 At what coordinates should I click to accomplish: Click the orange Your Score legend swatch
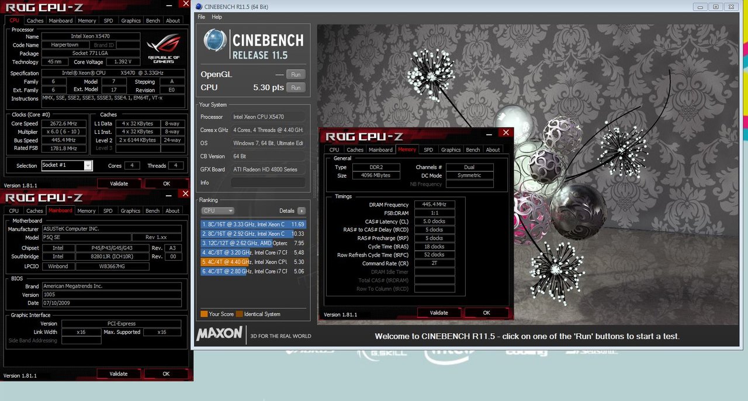(x=203, y=314)
